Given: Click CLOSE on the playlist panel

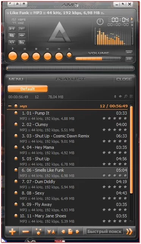Looking at the screenshot, I should (x=124, y=79).
